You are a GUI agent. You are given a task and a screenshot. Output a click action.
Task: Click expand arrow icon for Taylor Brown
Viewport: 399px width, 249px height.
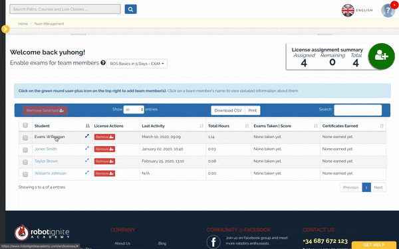[87, 160]
